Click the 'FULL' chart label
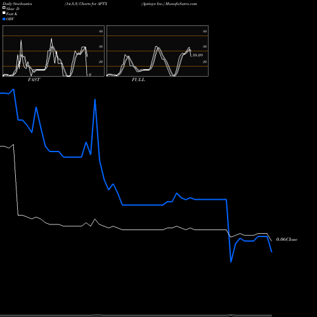The height and width of the screenshot is (317, 317). pos(138,80)
